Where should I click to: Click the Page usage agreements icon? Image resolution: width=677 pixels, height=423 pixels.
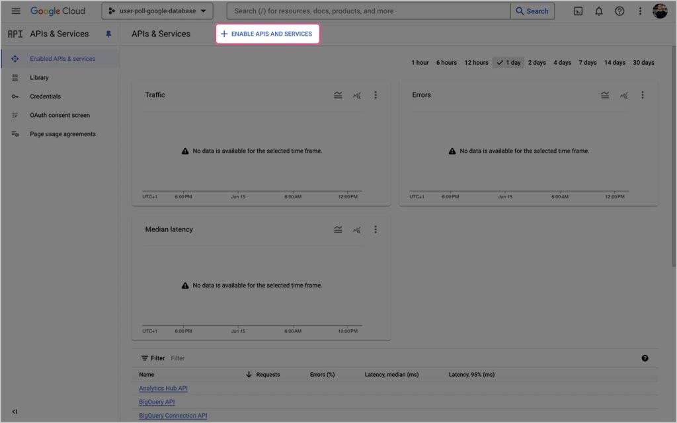(15, 134)
